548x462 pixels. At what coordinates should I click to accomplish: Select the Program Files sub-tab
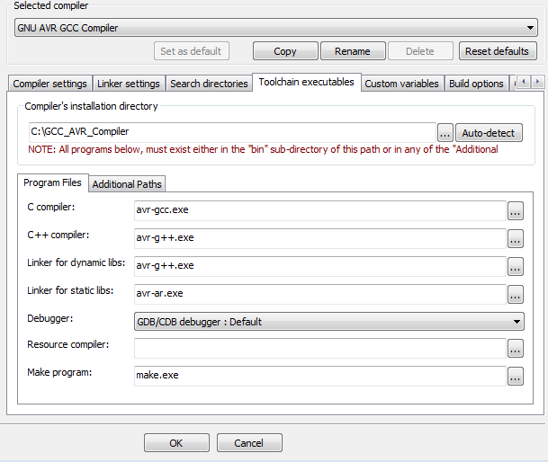(x=53, y=182)
